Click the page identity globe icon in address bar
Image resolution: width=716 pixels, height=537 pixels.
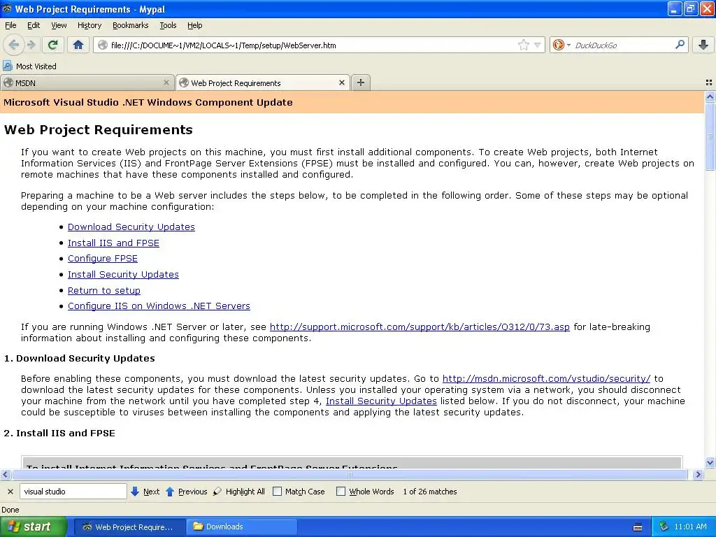tap(103, 45)
